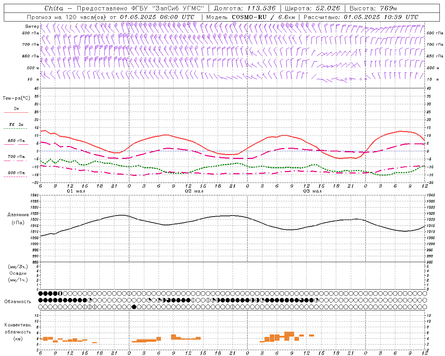Select the Облачность cloud cover label
The width and height of the screenshot is (445, 356).
click(x=18, y=302)
